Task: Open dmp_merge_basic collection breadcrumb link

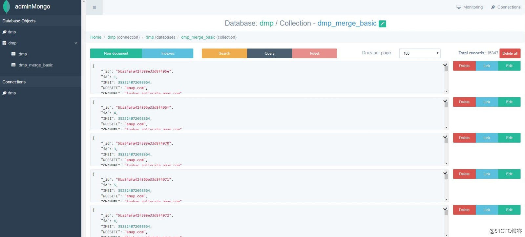Action: pos(198,37)
